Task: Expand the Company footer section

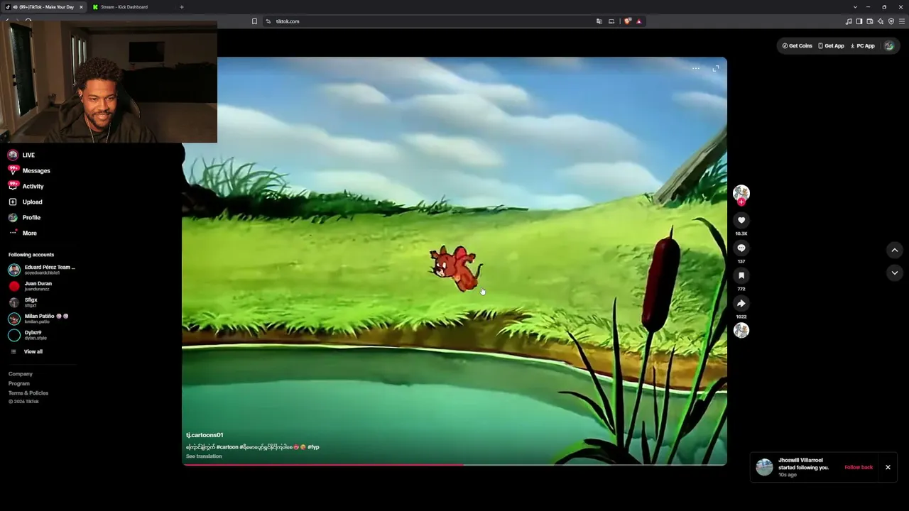Action: click(x=21, y=374)
